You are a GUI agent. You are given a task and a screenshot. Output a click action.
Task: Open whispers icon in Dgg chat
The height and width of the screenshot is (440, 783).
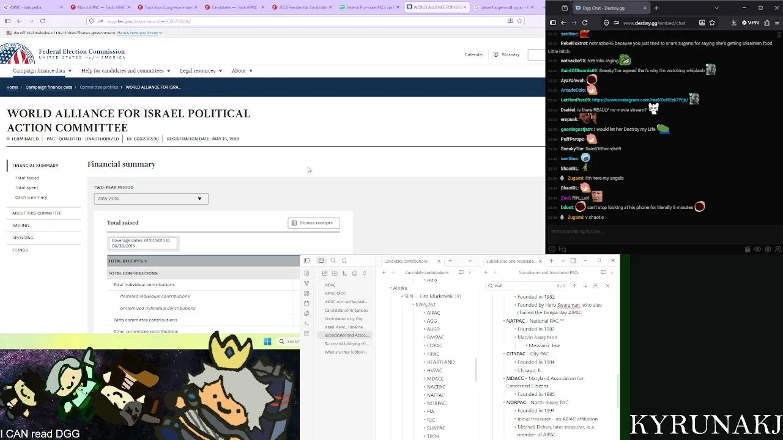563,249
